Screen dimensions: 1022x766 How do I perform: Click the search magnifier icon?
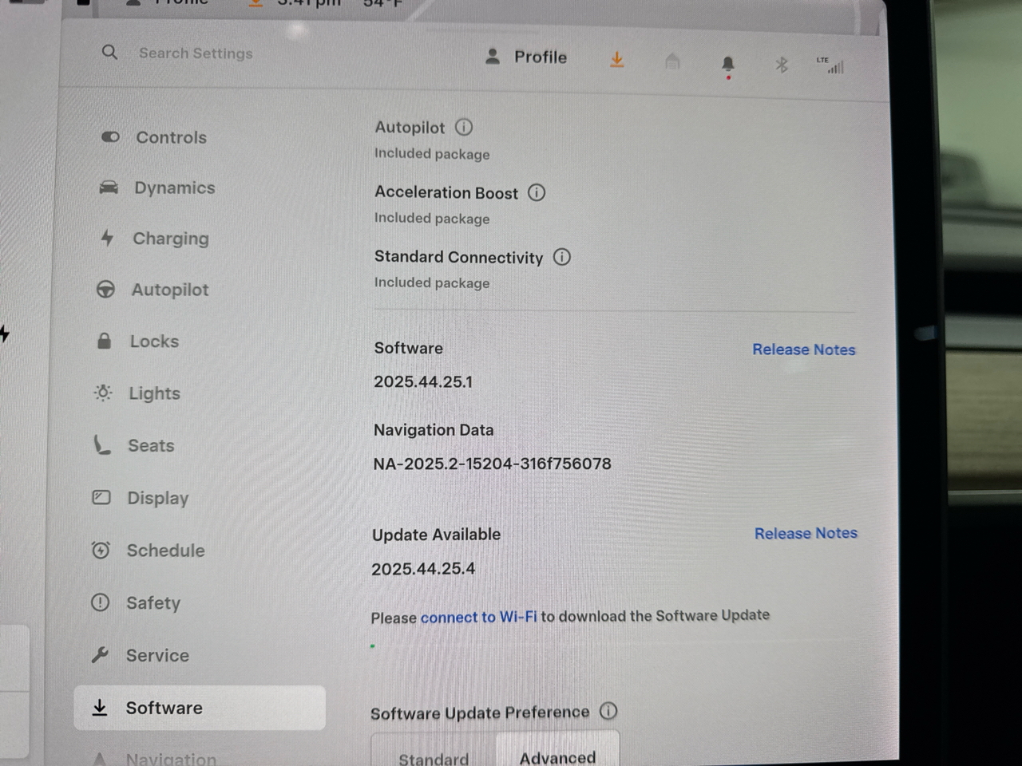pyautogui.click(x=109, y=52)
